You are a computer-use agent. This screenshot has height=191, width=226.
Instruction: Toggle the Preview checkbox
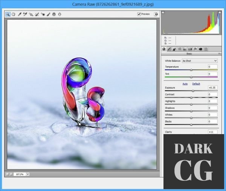point(139,14)
